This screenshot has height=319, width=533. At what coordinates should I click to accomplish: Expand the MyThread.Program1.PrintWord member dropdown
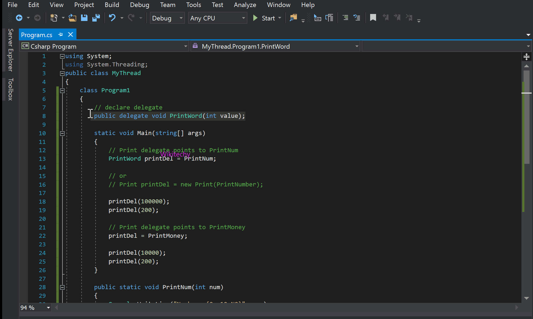[x=357, y=47]
